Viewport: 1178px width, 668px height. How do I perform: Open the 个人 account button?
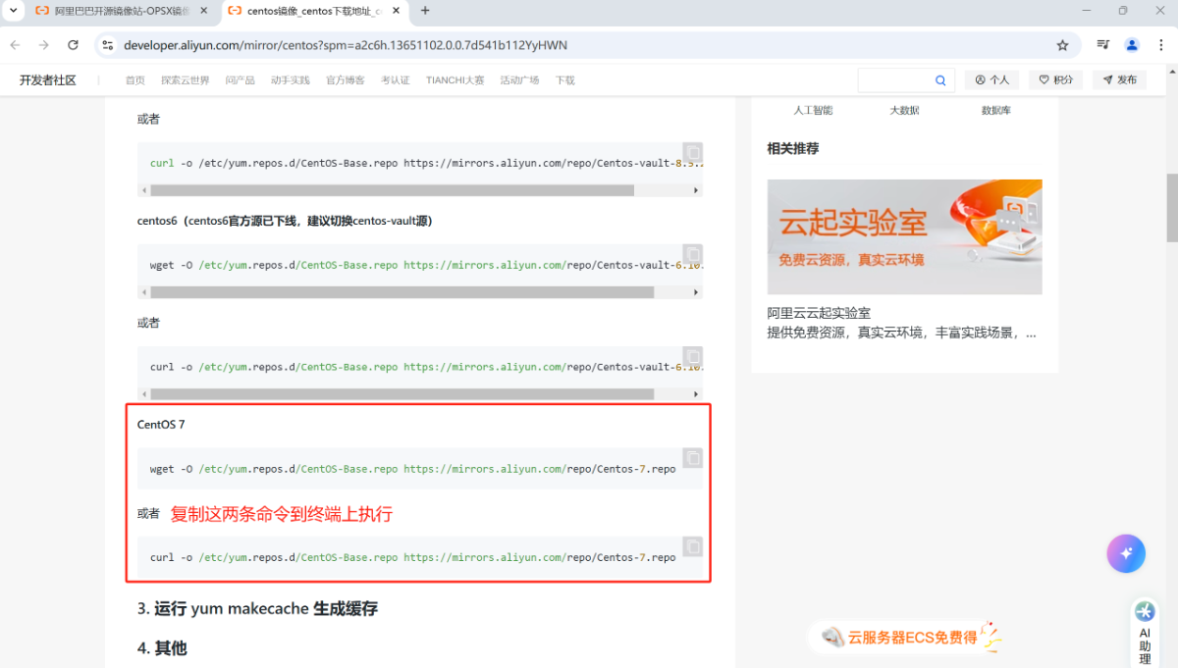991,80
